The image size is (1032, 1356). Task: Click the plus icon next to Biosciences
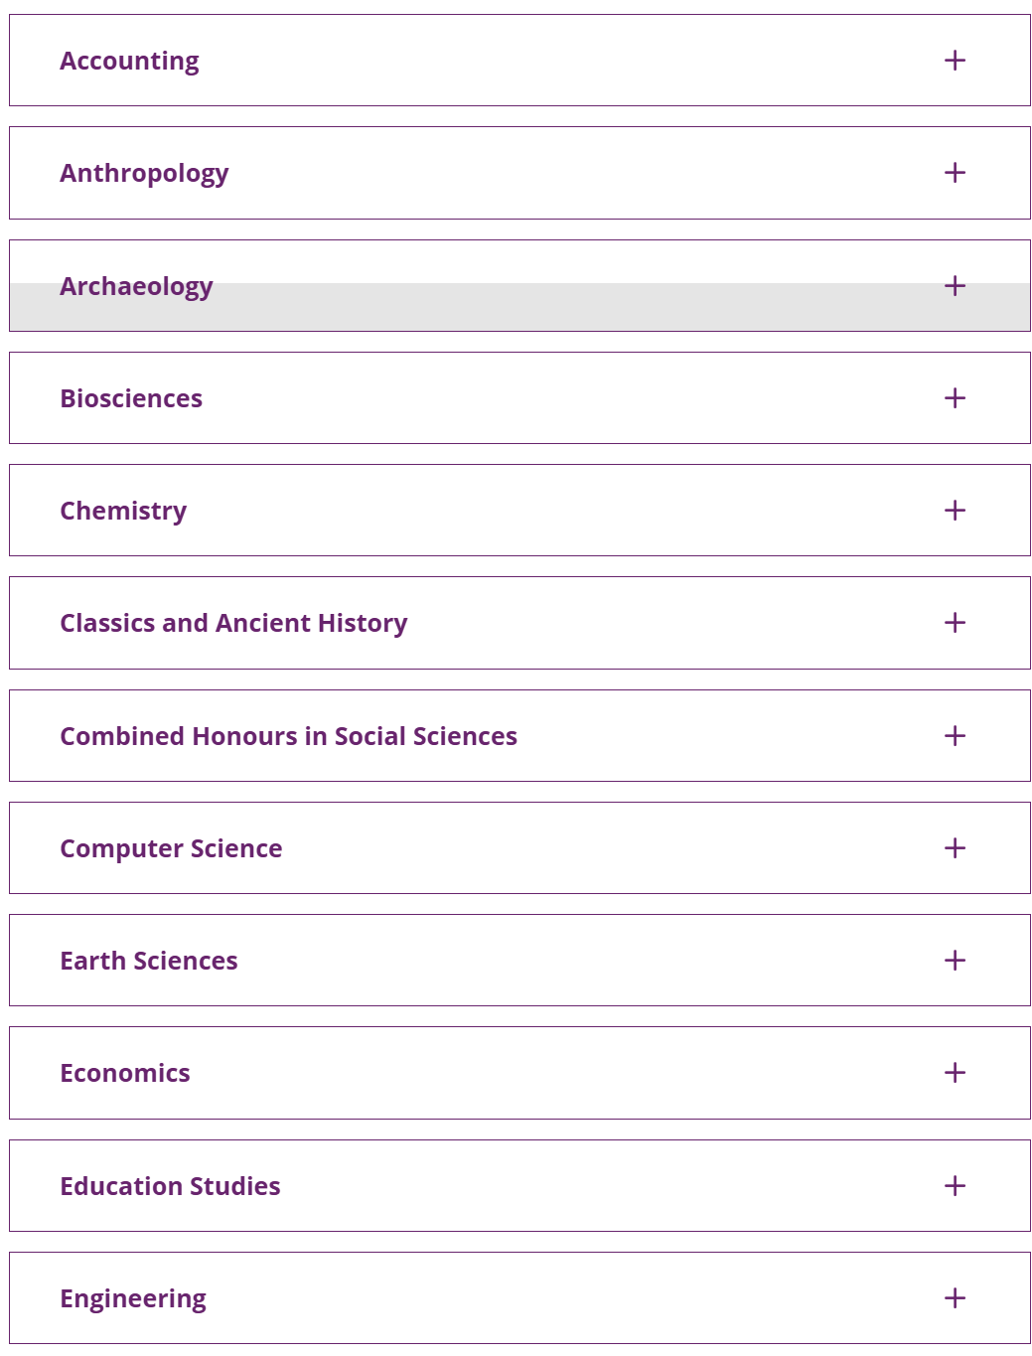point(955,398)
